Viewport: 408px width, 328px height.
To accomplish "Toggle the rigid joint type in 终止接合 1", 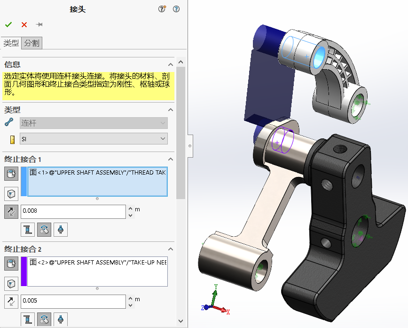I will tap(28, 229).
